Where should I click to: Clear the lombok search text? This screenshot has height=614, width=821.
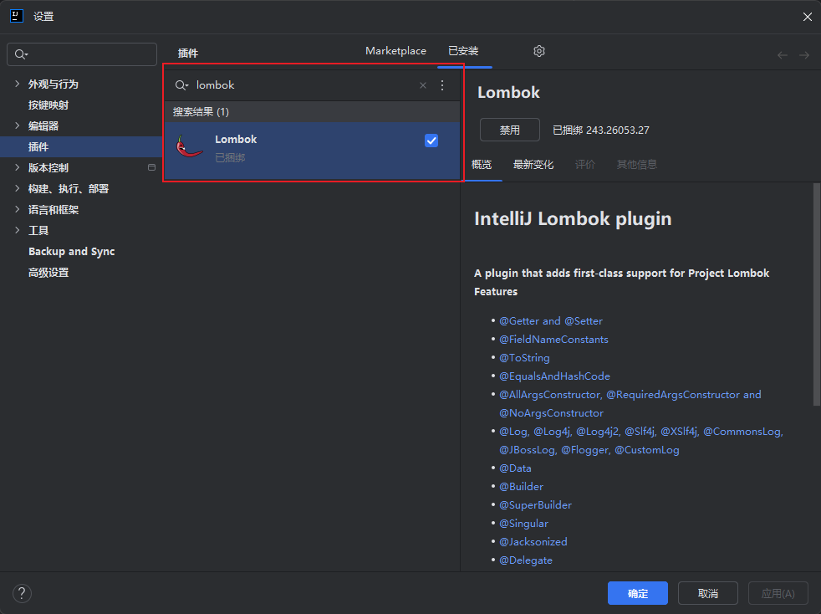tap(422, 85)
